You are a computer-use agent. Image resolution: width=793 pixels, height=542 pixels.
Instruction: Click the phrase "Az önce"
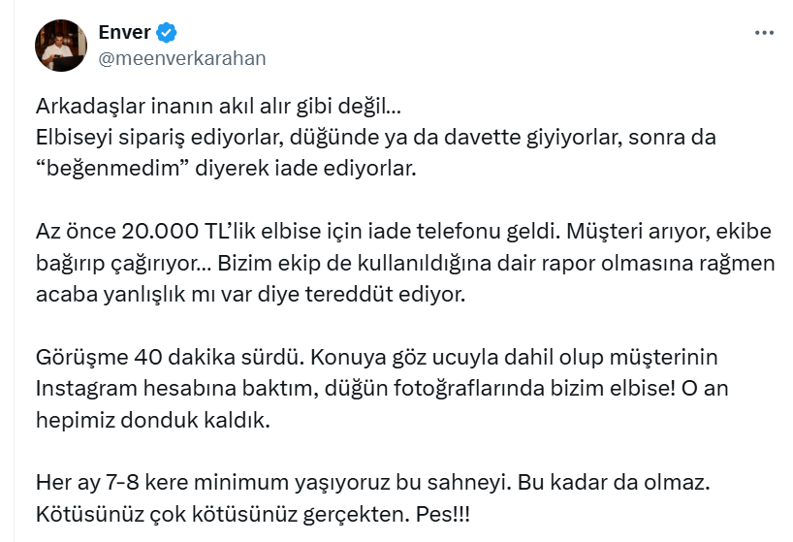pos(69,233)
